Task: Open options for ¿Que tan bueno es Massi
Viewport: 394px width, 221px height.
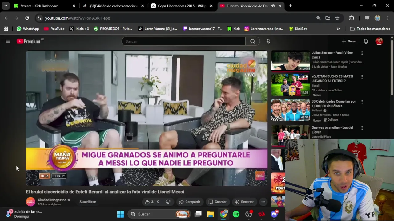Action: 362,77
